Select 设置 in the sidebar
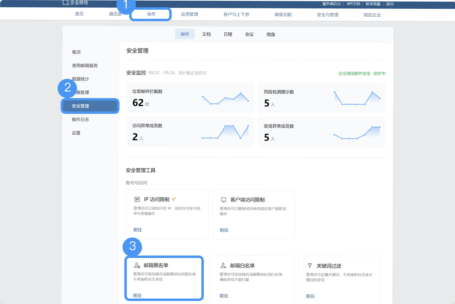Image resolution: width=455 pixels, height=304 pixels. click(76, 133)
